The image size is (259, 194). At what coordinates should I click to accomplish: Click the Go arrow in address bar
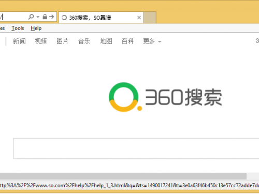click(x=51, y=17)
